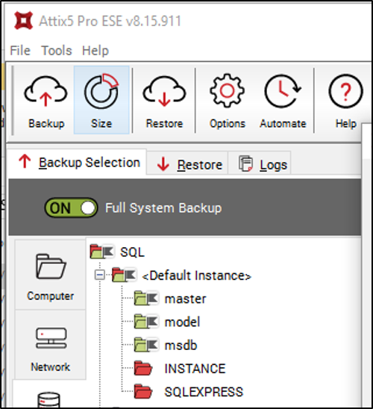Image resolution: width=373 pixels, height=409 pixels.
Task: Click the red SQLEXPRESS folder icon
Action: [143, 391]
